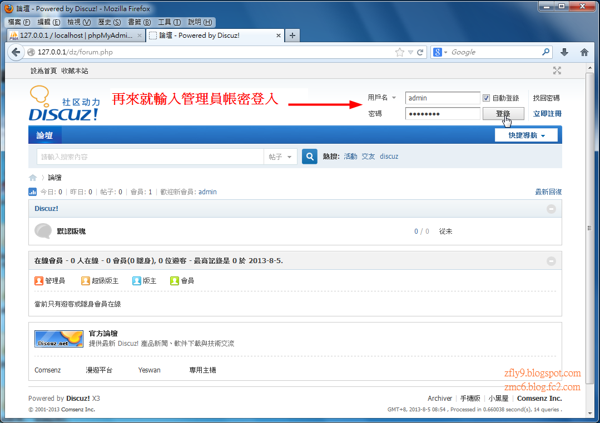Click the default board speech bubble icon

coord(43,231)
